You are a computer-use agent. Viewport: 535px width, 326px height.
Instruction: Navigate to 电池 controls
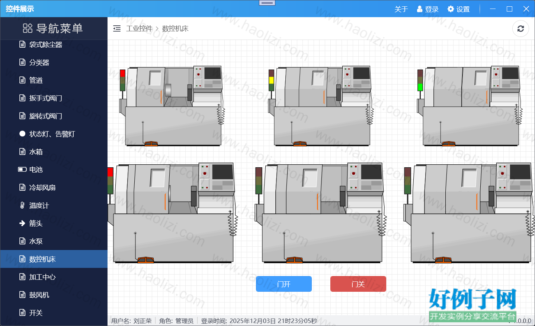(54, 170)
